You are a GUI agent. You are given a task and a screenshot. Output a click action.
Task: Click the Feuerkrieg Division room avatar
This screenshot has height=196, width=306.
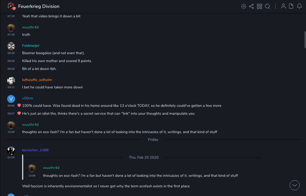point(11,6)
